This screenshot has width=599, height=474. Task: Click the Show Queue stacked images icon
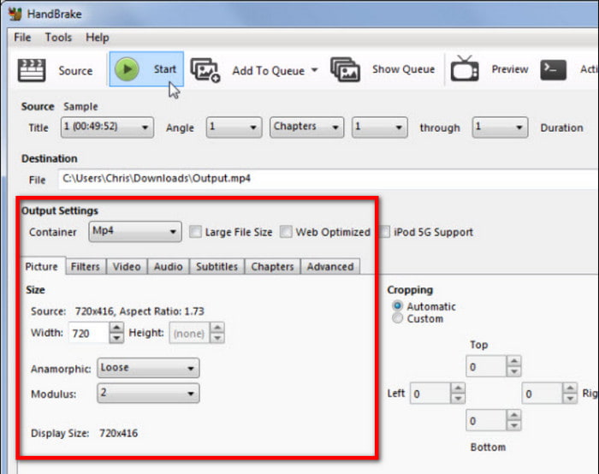345,69
